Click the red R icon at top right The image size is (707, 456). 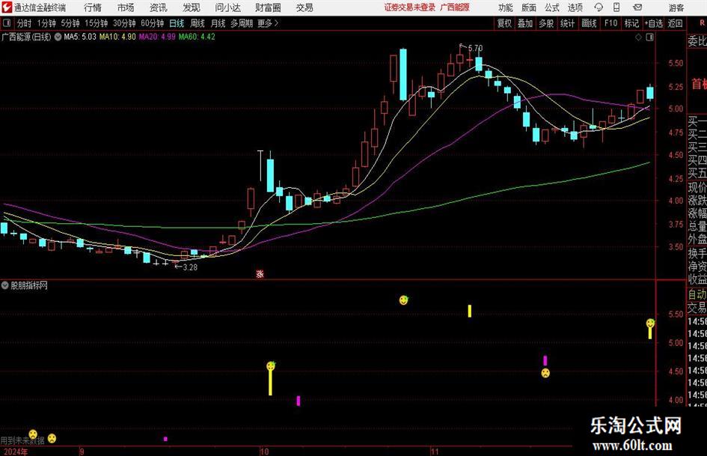tap(702, 22)
